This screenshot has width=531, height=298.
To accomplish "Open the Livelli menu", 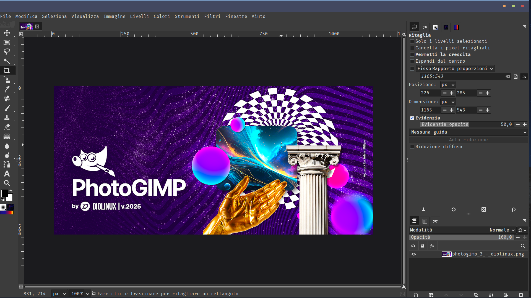I will pyautogui.click(x=139, y=16).
